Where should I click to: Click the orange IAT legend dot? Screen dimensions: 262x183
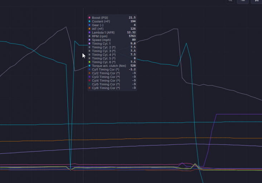point(89,29)
